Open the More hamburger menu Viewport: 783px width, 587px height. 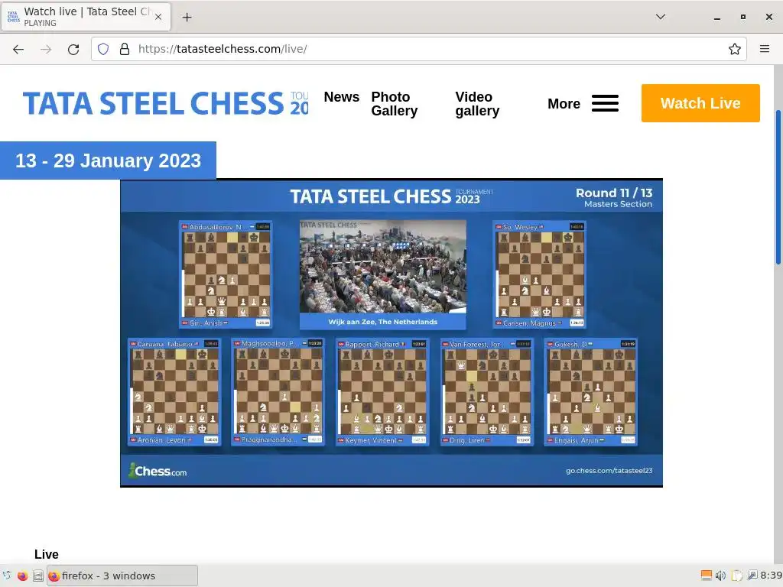583,103
